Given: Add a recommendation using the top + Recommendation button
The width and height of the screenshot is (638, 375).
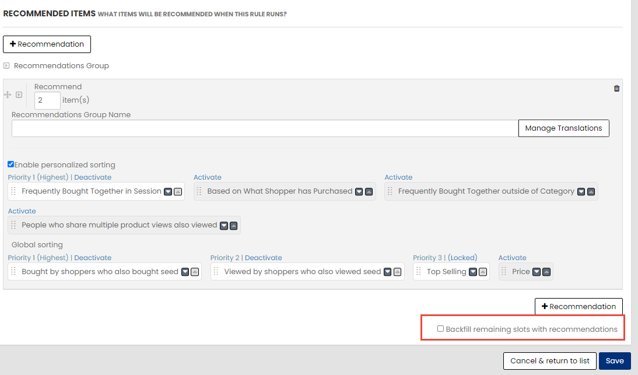Looking at the screenshot, I should (x=47, y=44).
